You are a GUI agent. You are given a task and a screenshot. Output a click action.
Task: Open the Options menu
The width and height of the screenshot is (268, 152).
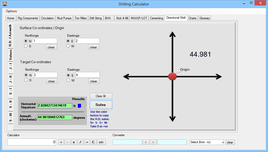(x=11, y=11)
